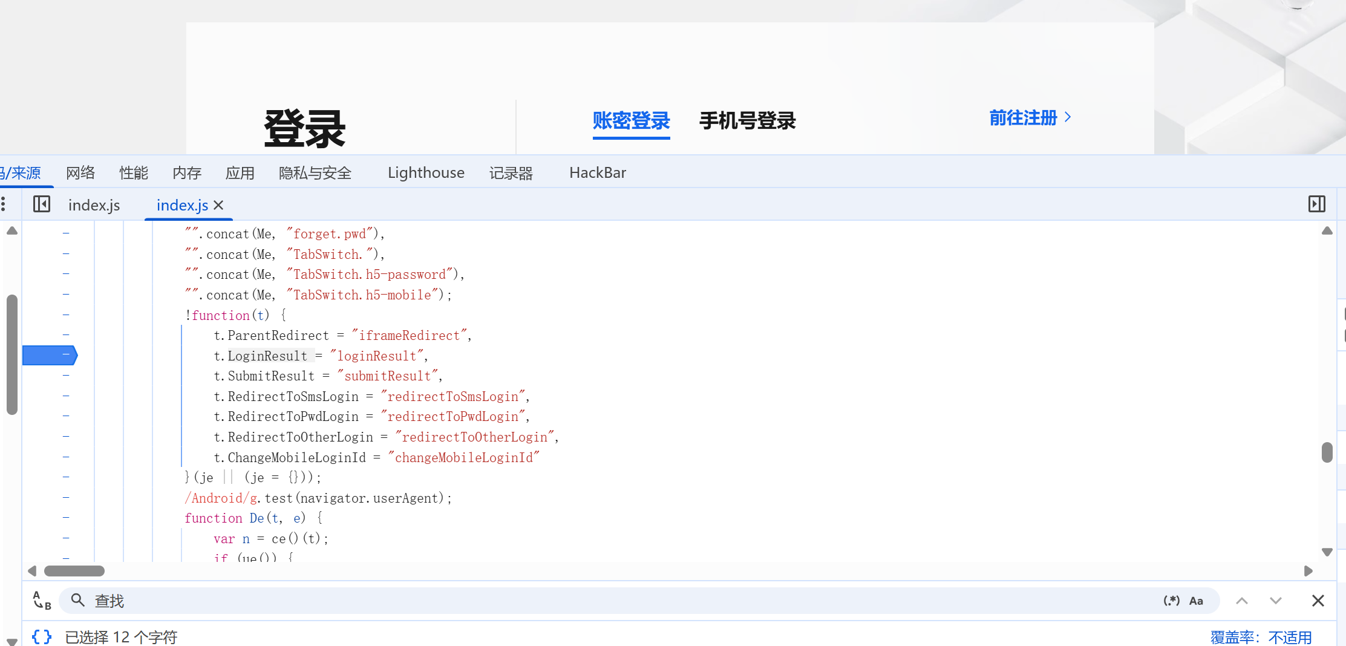
Task: Toggle regular expression search option
Action: pyautogui.click(x=1171, y=601)
